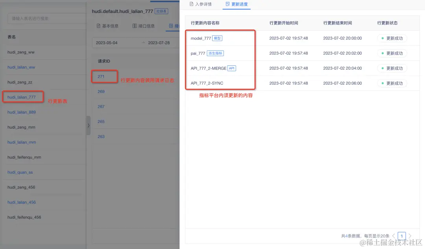Image resolution: width=425 pixels, height=249 pixels.
Task: Open the 入参详情 tab
Action: [201, 4]
